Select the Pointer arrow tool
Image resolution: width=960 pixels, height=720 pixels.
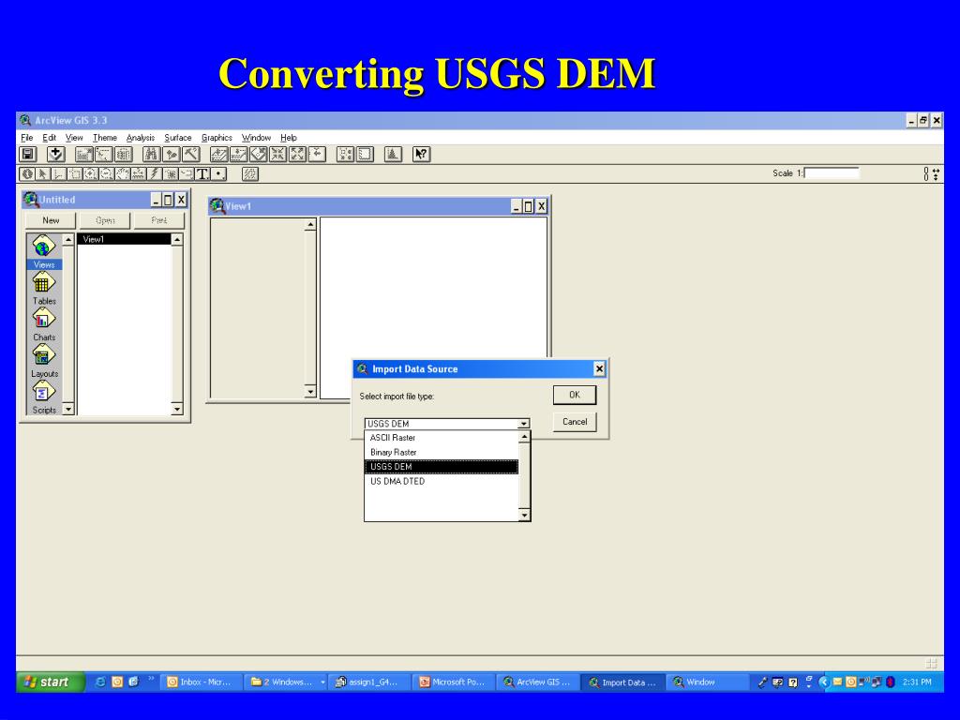tap(42, 173)
